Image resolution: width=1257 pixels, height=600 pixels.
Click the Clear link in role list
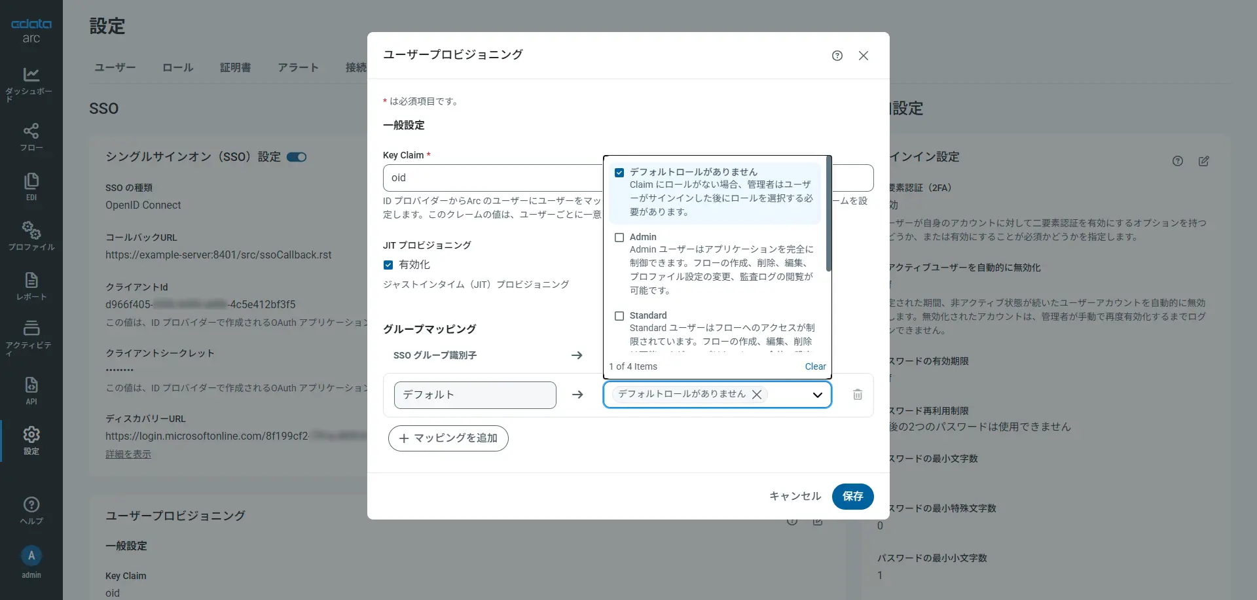coord(816,366)
